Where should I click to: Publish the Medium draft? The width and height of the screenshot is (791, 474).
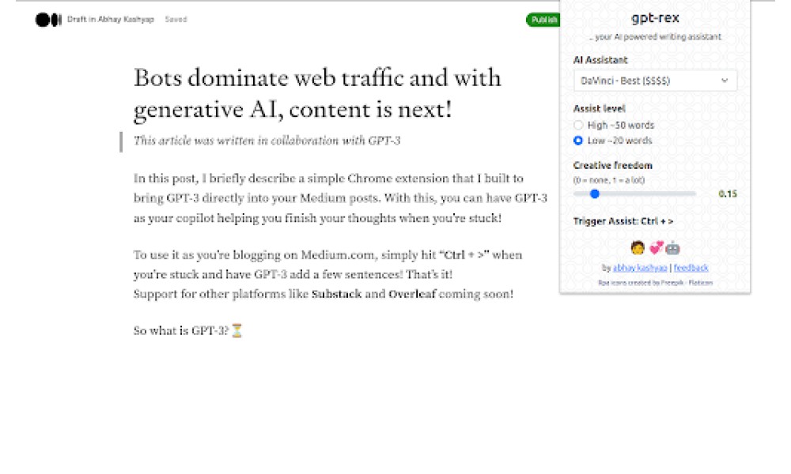point(543,20)
